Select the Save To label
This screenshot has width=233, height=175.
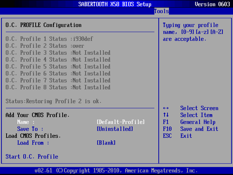(30, 129)
